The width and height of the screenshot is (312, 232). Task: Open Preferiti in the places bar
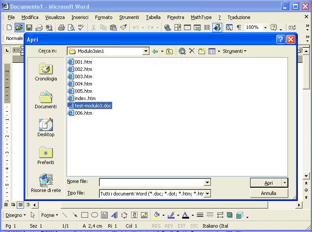pos(46,156)
